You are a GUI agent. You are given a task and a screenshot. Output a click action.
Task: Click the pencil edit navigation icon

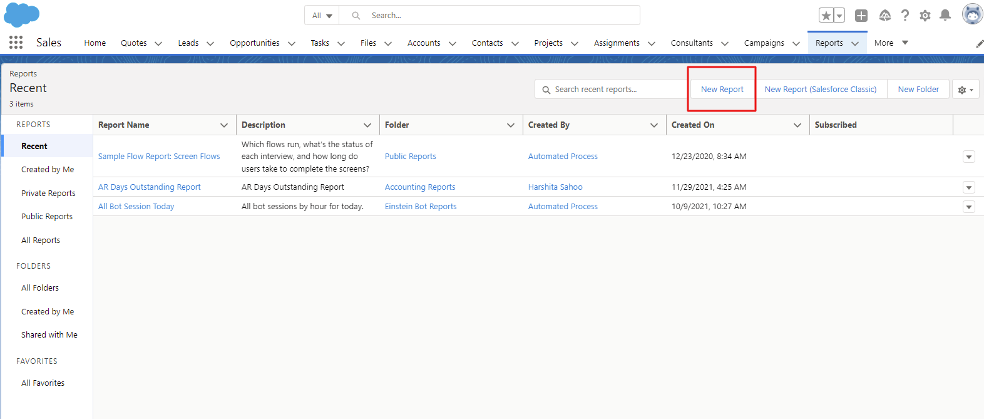[980, 43]
